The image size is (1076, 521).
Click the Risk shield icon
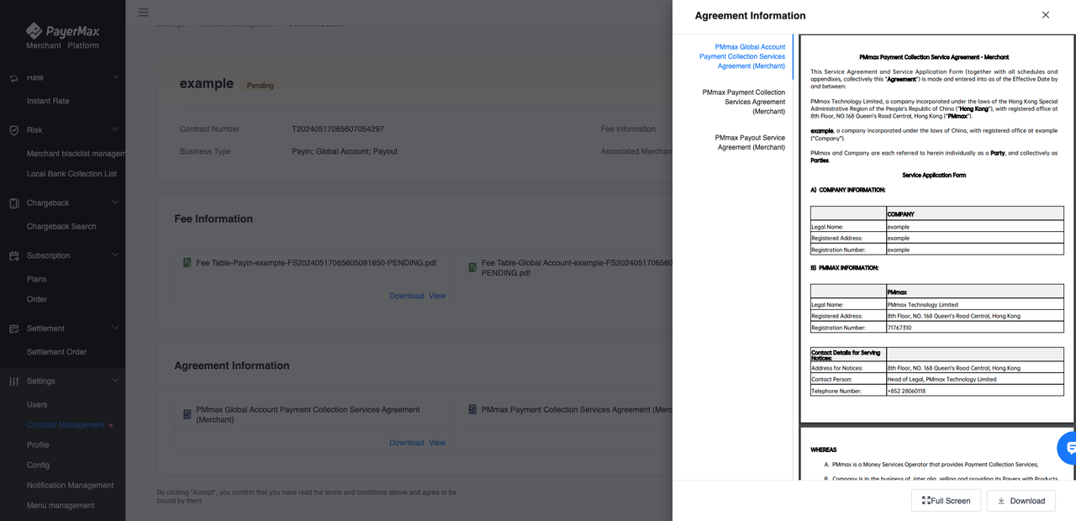[14, 130]
